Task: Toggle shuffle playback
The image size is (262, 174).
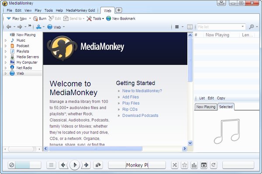Action: [x=175, y=165]
